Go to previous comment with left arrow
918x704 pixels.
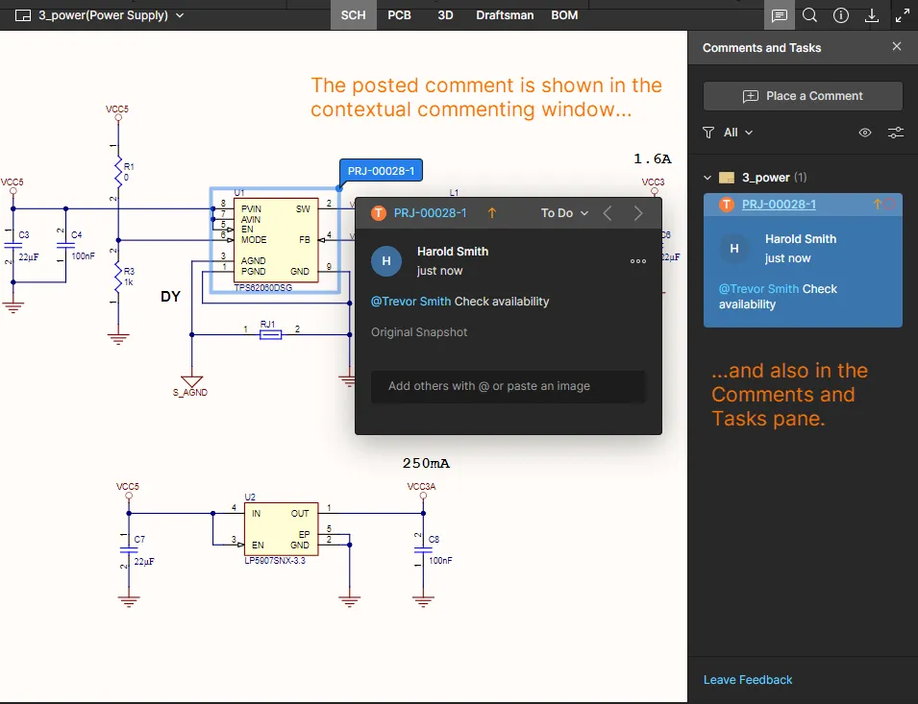tap(608, 213)
